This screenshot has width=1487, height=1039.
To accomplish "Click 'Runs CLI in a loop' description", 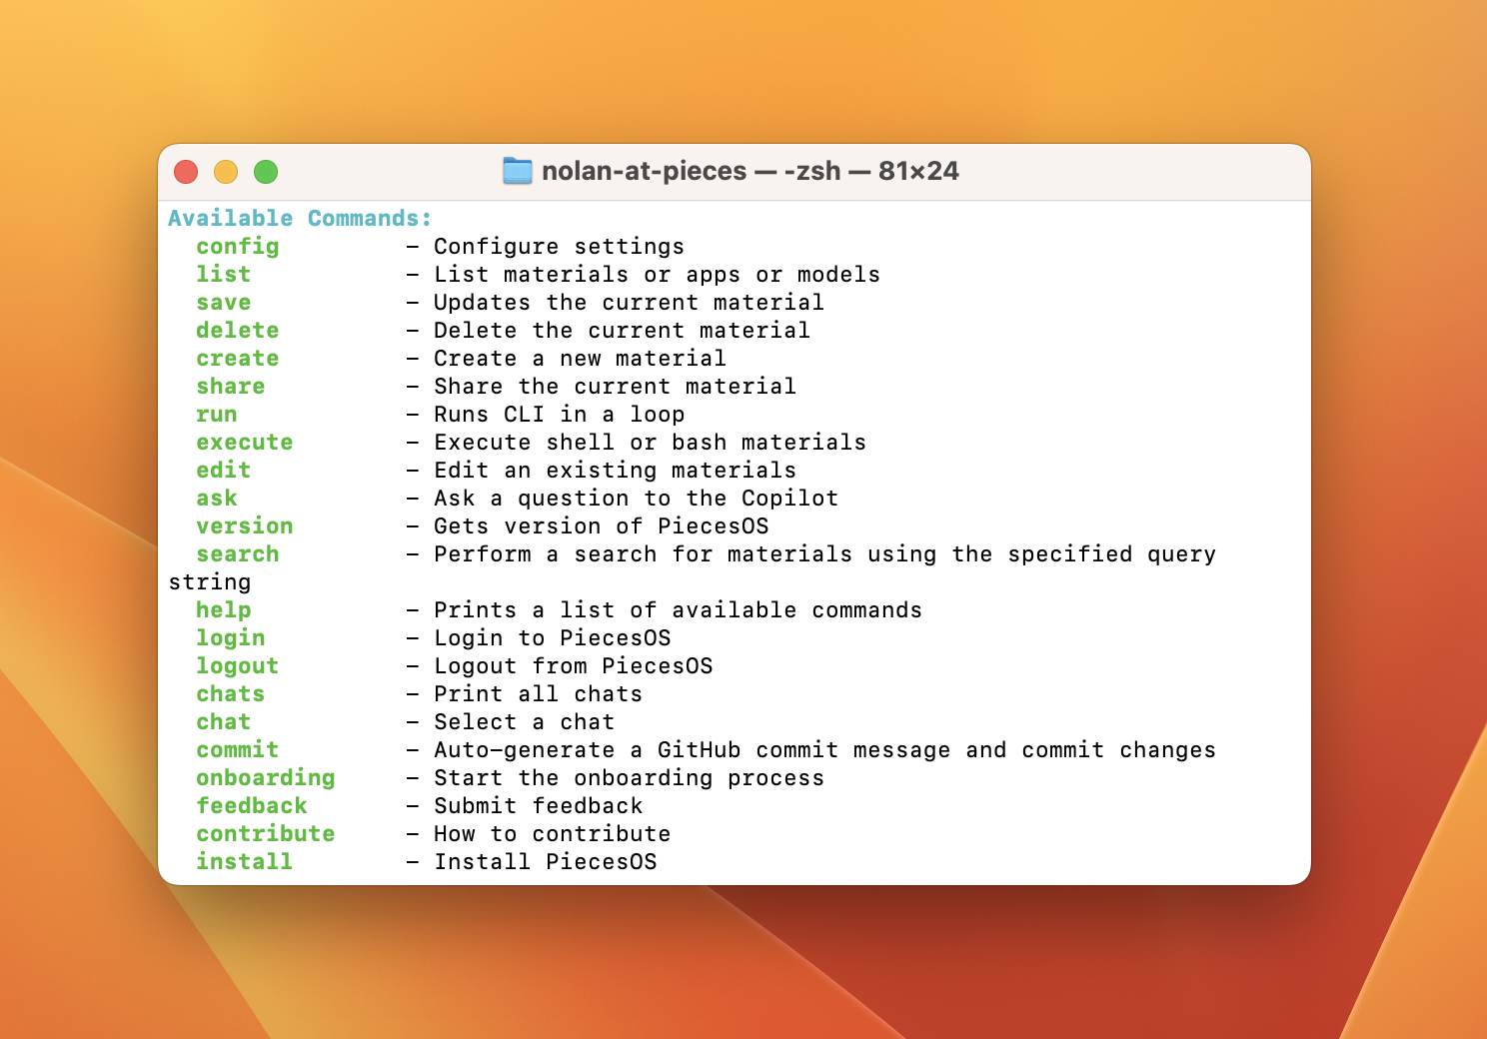I will [x=560, y=414].
